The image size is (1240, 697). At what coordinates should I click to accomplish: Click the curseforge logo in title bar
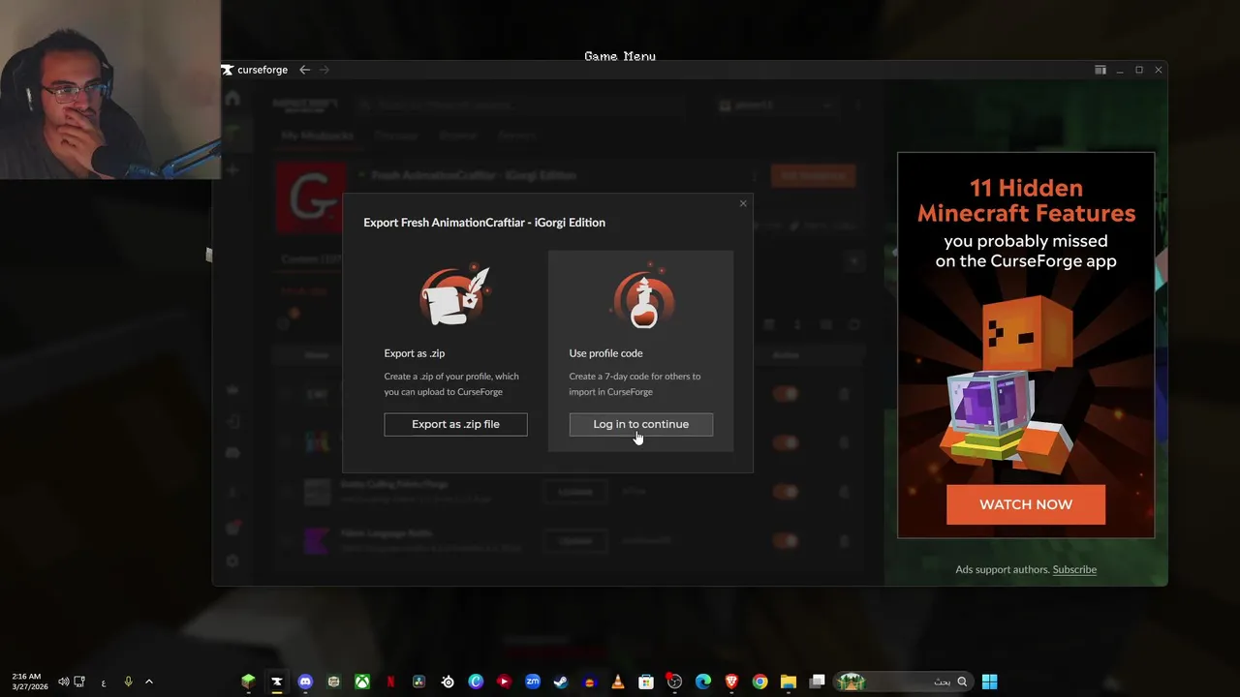coord(255,70)
